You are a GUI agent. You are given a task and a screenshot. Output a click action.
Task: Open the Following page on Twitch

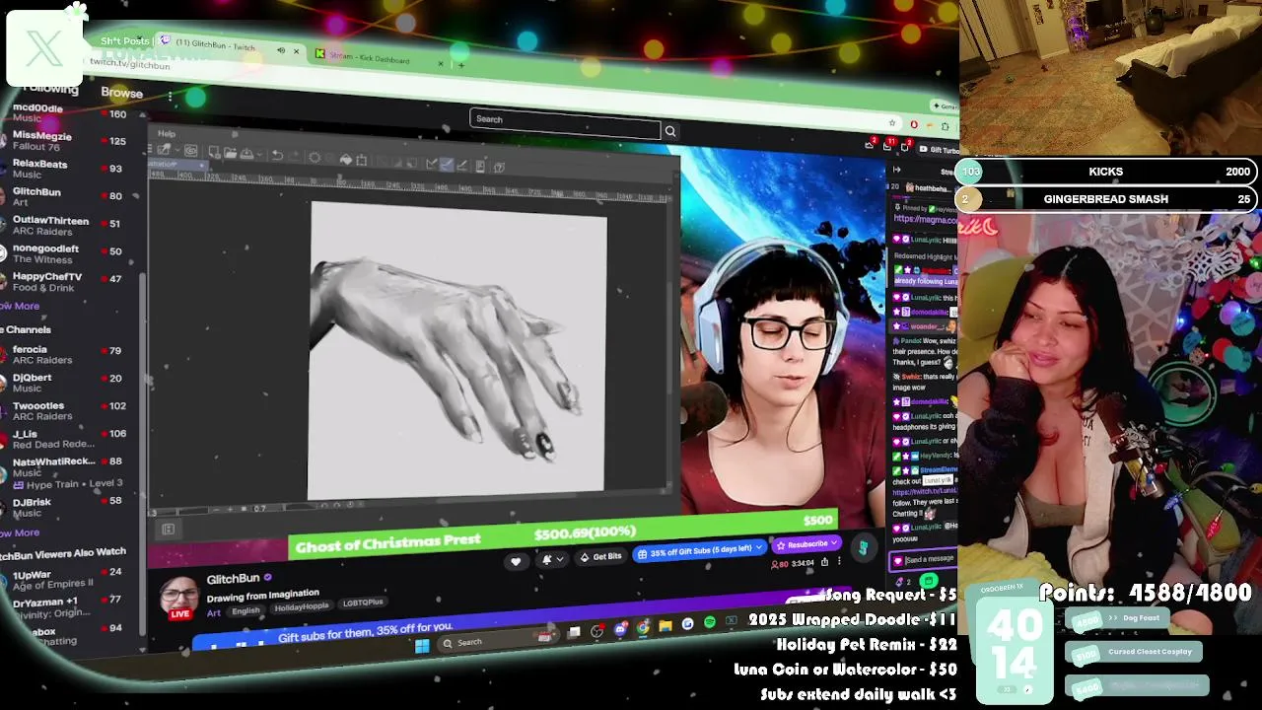[x=49, y=89]
